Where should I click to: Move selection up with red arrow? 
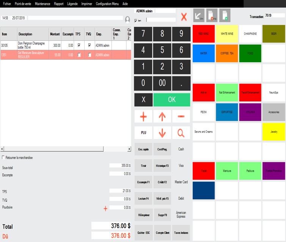pos(162,116)
